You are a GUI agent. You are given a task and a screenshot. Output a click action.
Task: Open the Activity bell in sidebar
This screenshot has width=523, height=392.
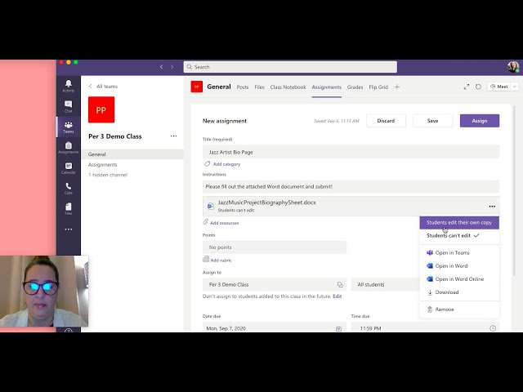(x=69, y=86)
